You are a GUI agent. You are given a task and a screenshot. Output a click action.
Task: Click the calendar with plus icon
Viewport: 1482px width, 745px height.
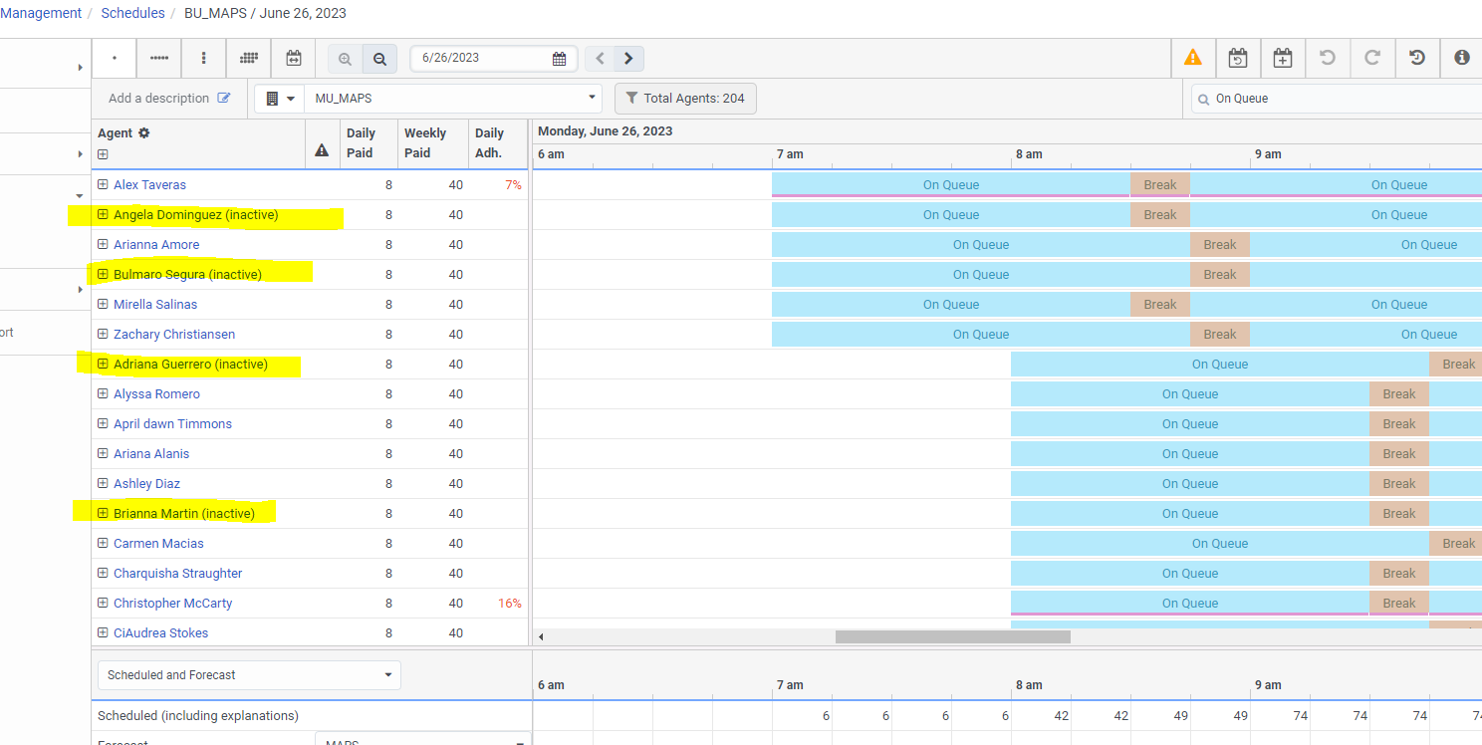[x=1283, y=58]
